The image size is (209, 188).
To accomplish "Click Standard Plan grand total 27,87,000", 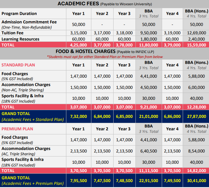I will 196,116.
